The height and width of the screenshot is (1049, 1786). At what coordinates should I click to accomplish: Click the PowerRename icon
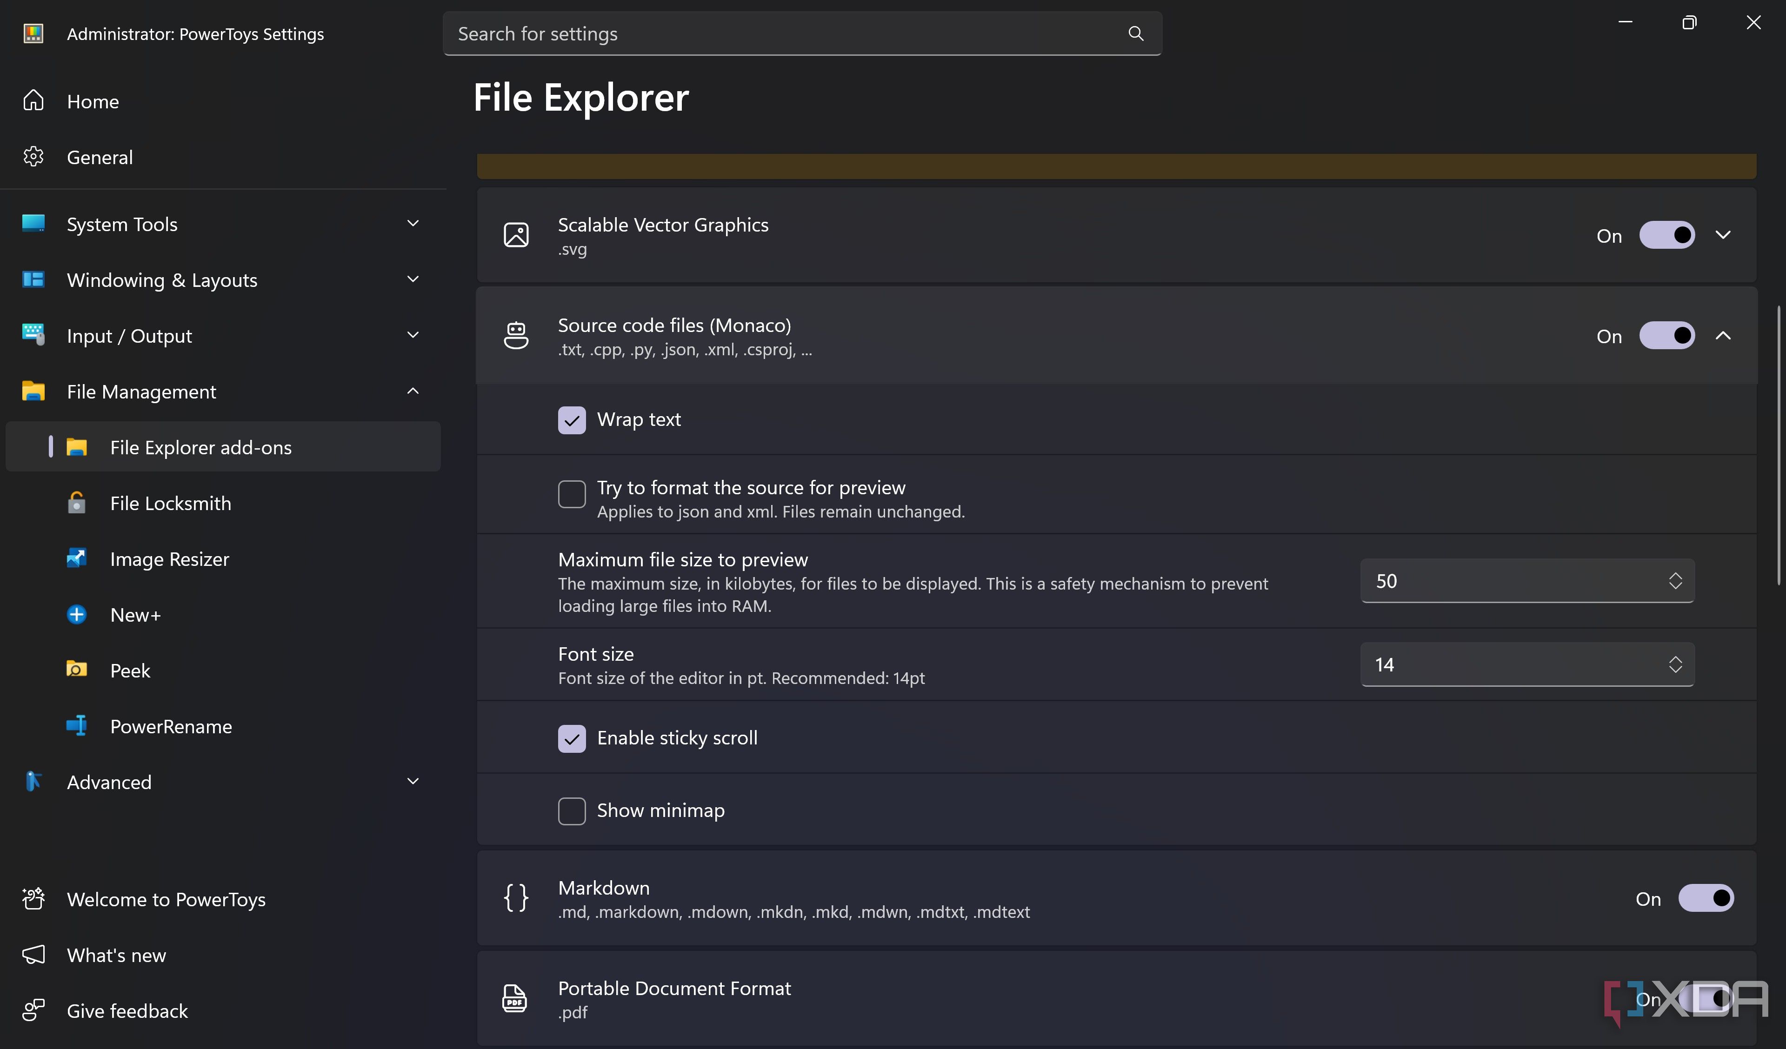tap(77, 726)
